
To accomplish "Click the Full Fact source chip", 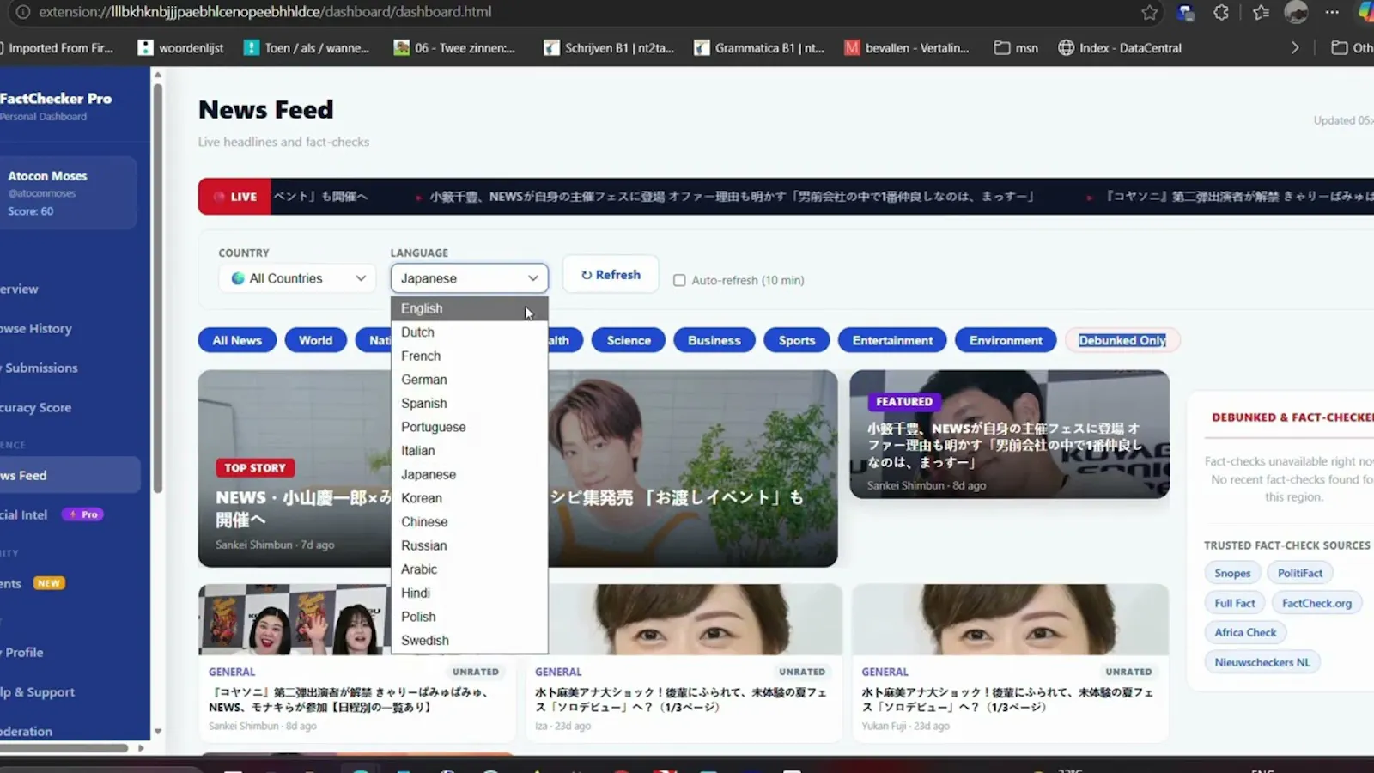I will tap(1235, 603).
